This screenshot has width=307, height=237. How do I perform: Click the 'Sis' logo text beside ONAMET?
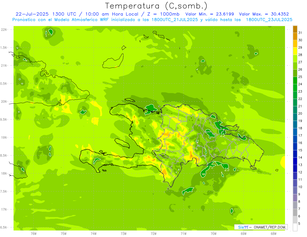point(240,227)
